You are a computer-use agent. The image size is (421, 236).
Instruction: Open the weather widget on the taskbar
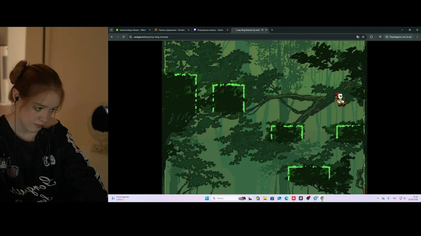(x=120, y=198)
